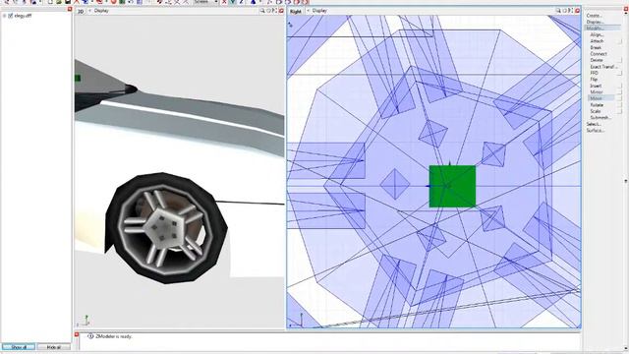The image size is (629, 354).
Task: Click the 'ZModeler is ready.' status message
Action: pyautogui.click(x=114, y=336)
